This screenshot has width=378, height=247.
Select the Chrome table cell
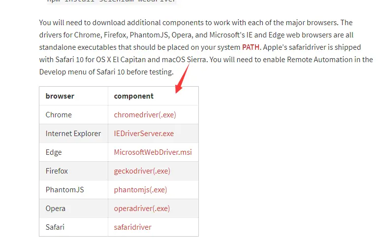(x=73, y=115)
